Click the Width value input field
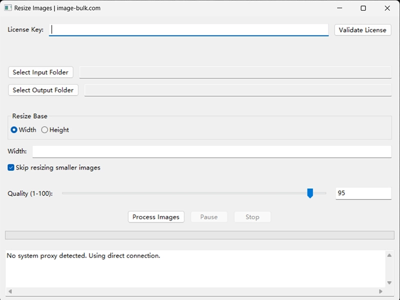 click(211, 152)
